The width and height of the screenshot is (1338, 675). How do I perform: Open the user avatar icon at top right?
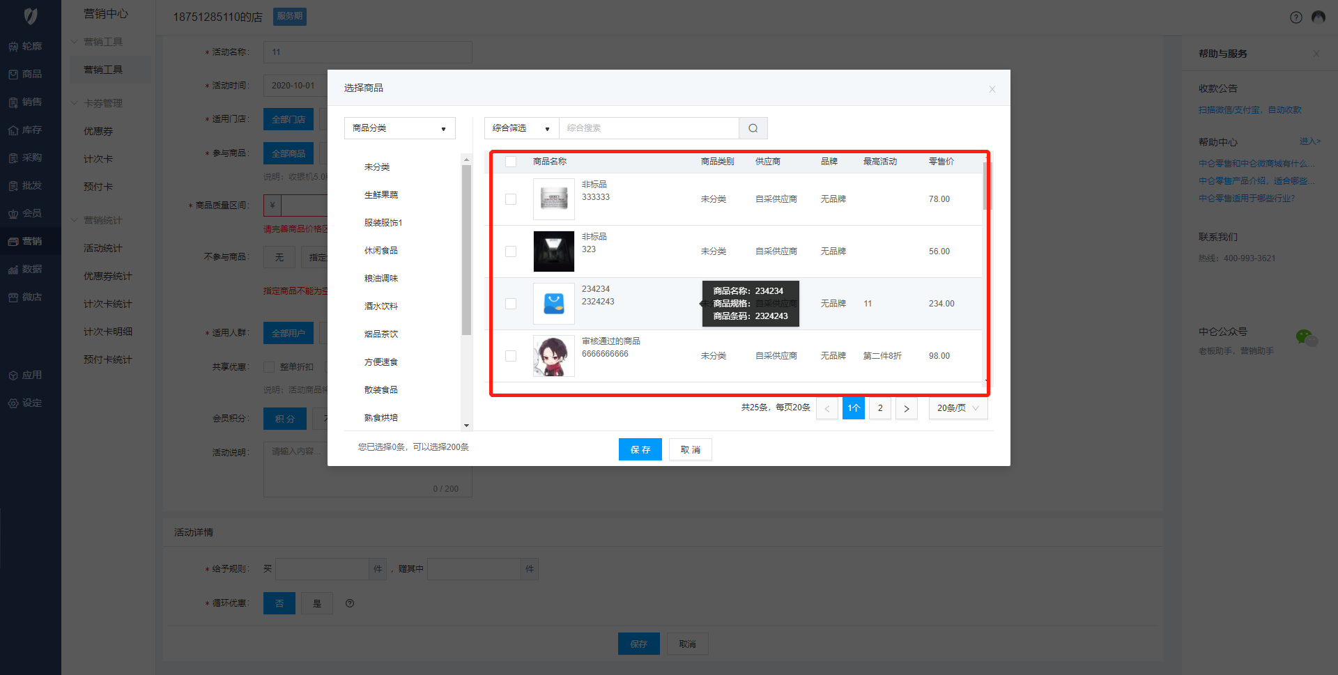tap(1318, 17)
